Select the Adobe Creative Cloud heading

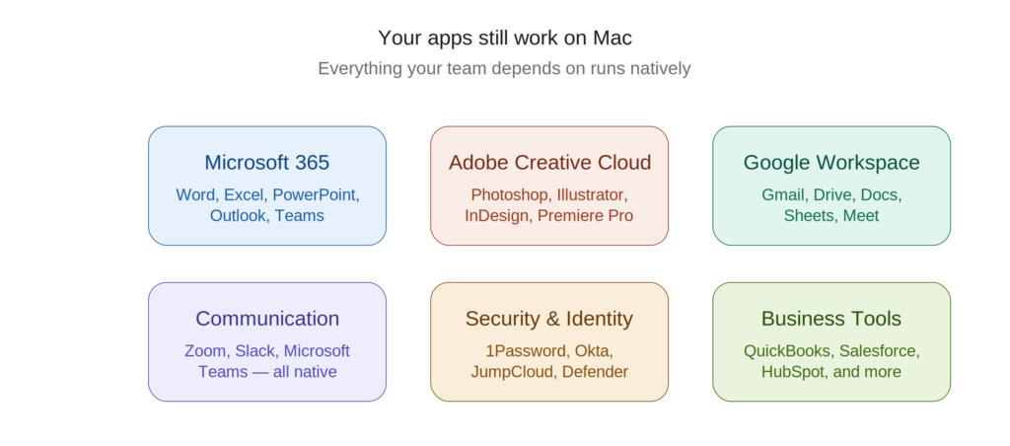(x=549, y=163)
